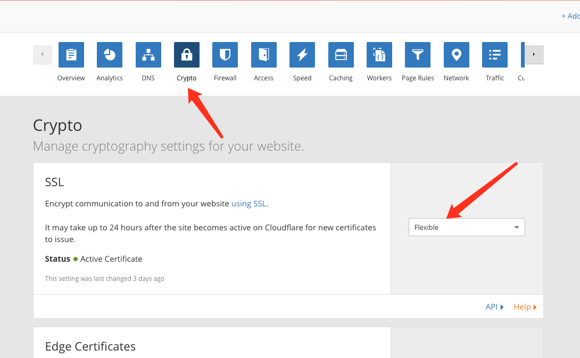Open the Analytics pie chart icon
Viewport: 580px width, 358px height.
click(x=110, y=55)
